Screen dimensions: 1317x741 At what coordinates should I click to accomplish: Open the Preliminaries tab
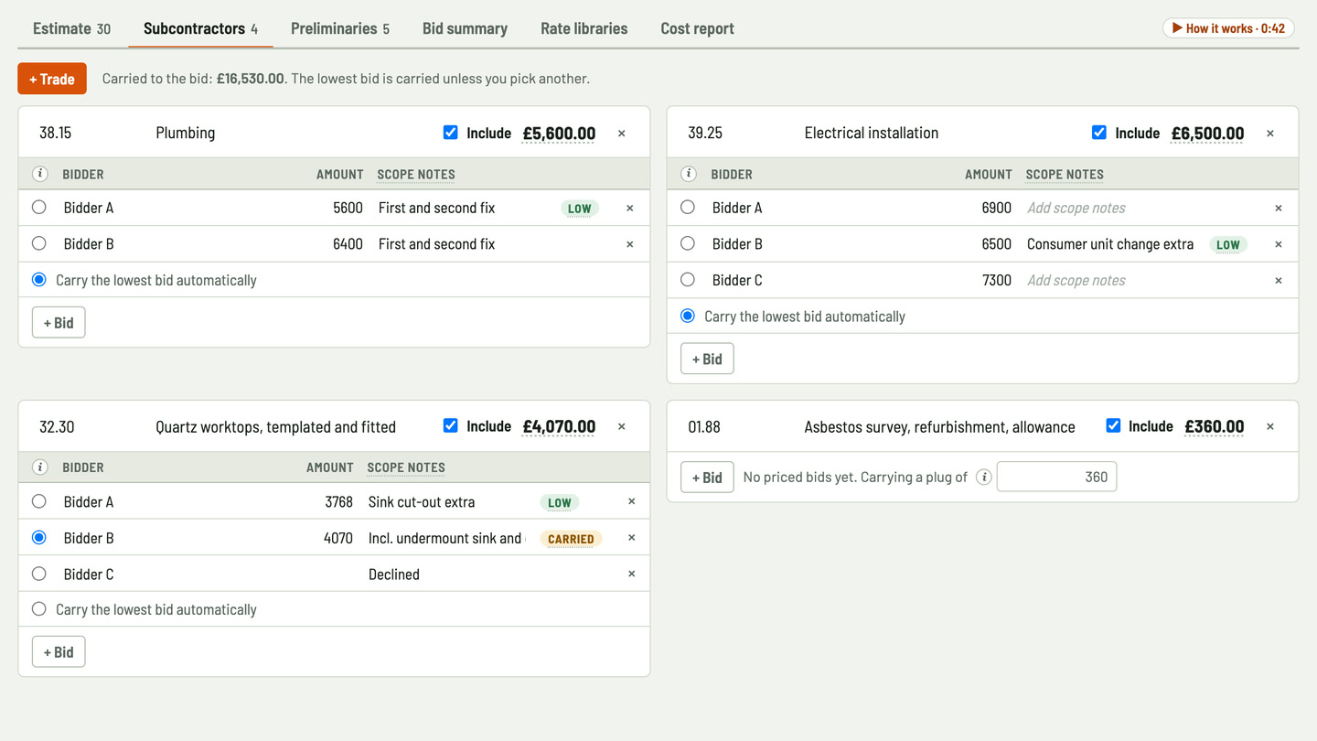pyautogui.click(x=340, y=28)
